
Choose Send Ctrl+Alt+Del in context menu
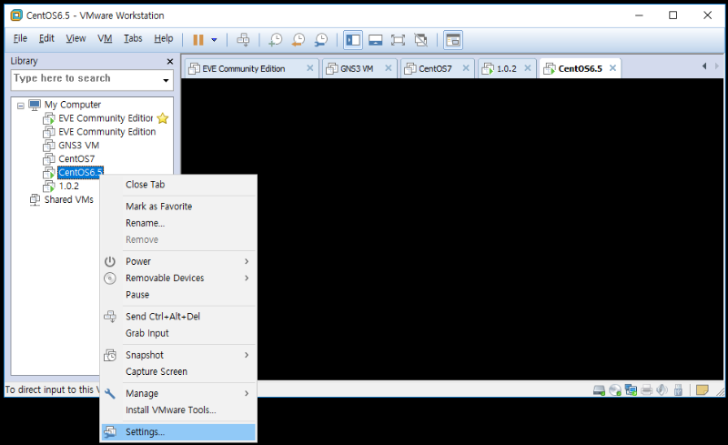pos(178,317)
